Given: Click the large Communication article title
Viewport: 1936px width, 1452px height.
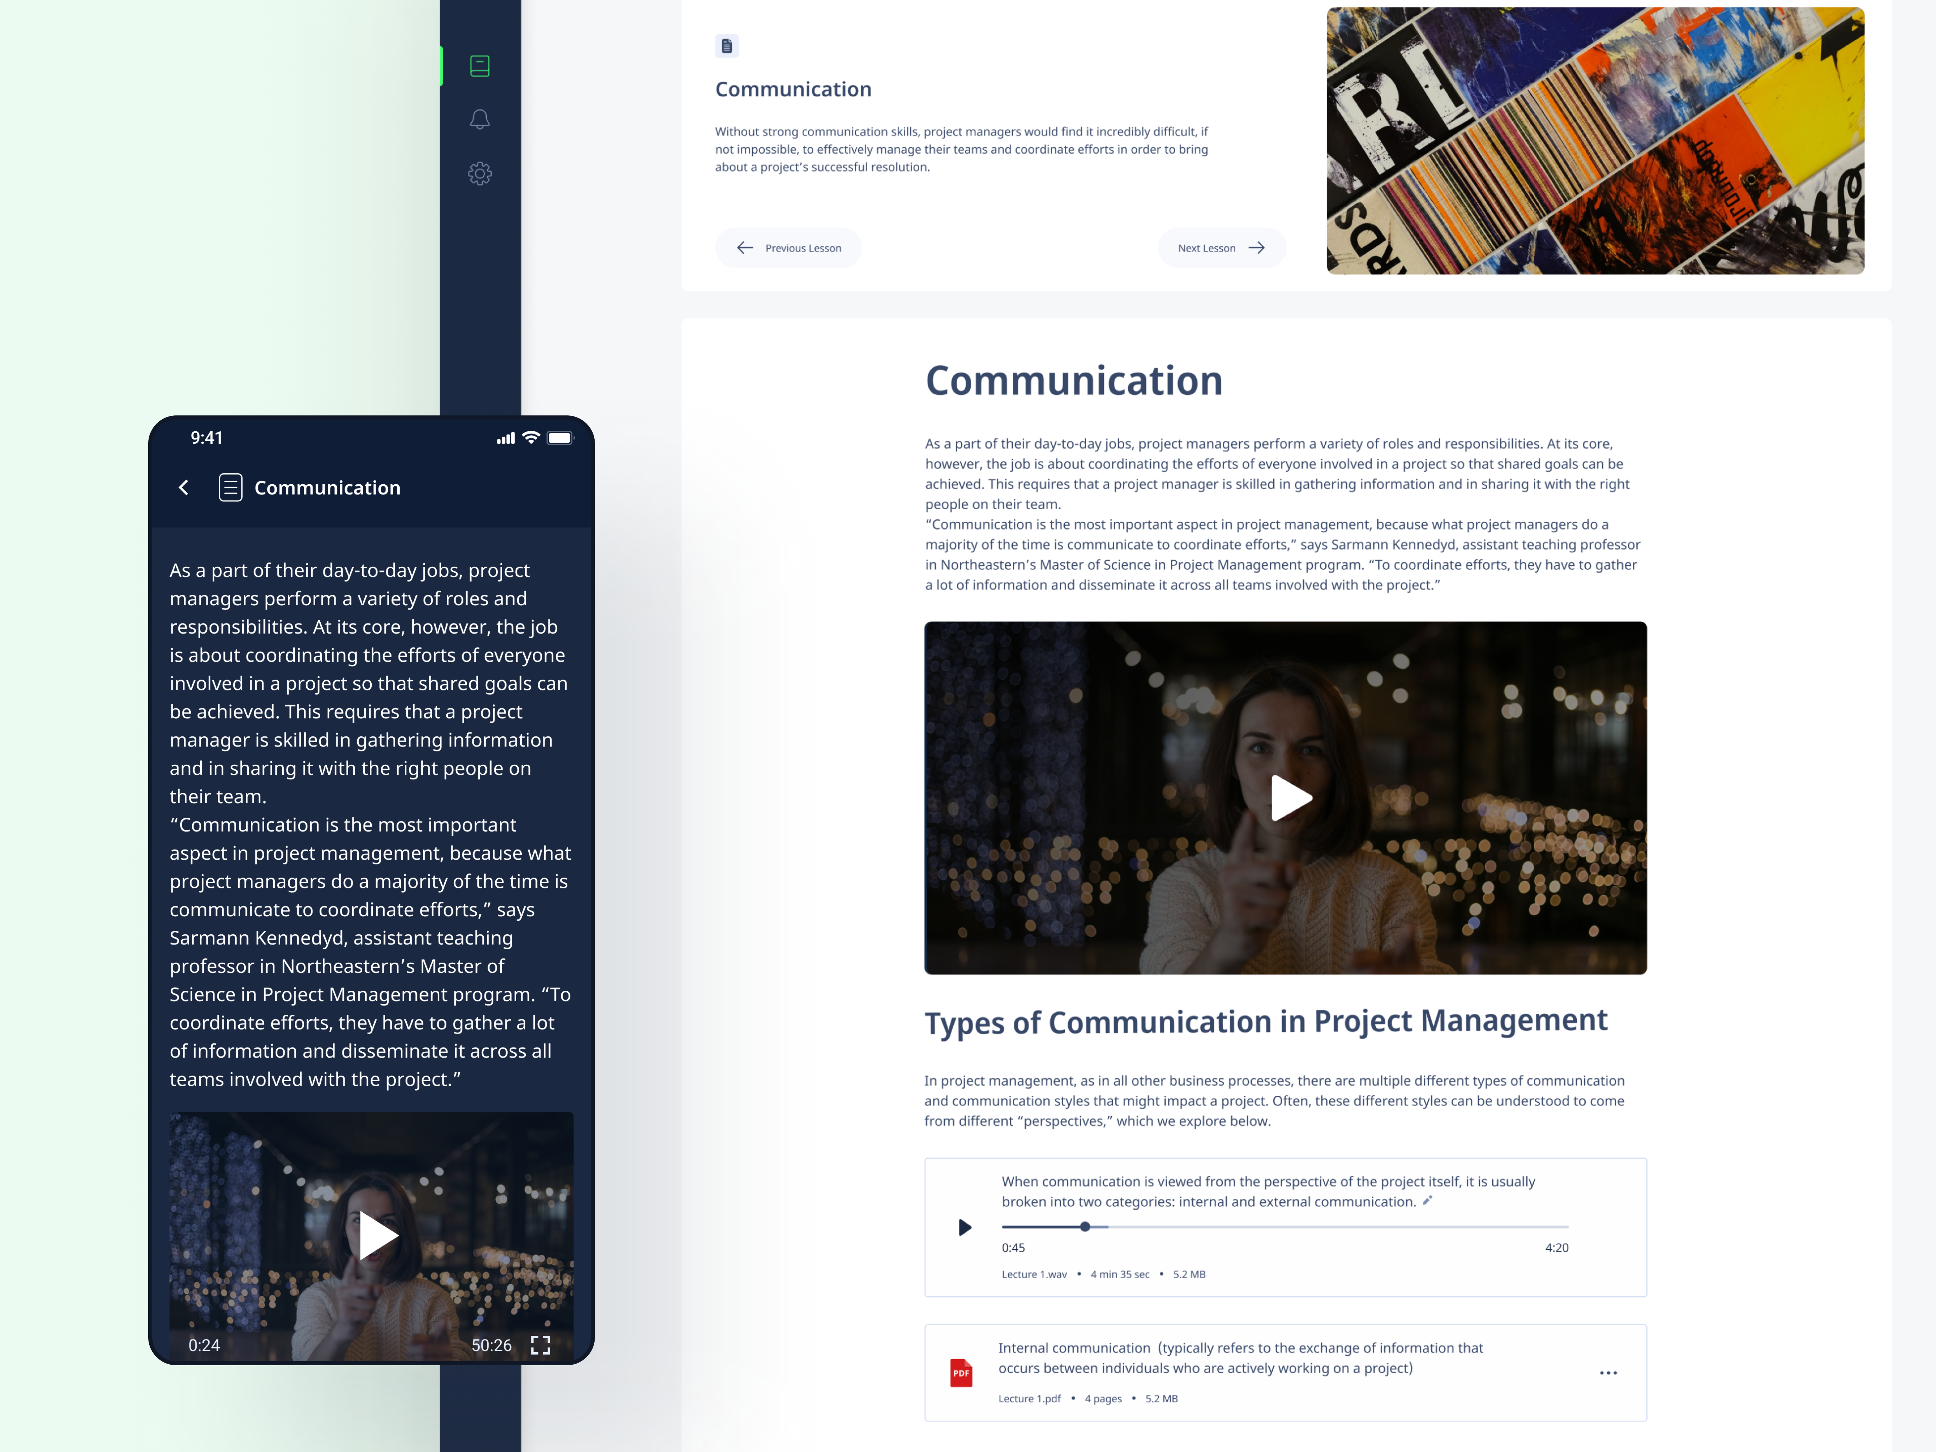Looking at the screenshot, I should pyautogui.click(x=1074, y=381).
